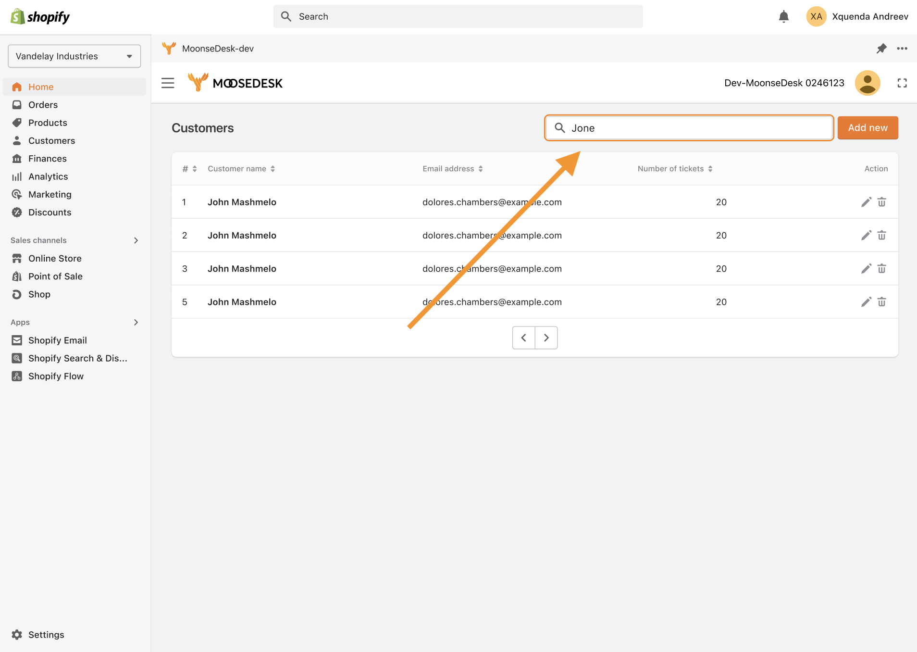Go to previous page of customers

[524, 338]
